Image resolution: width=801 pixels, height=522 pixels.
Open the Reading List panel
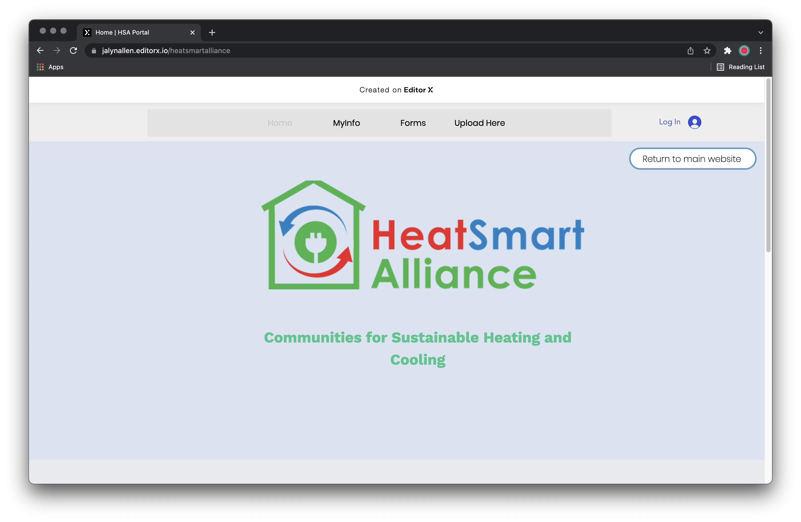click(740, 67)
